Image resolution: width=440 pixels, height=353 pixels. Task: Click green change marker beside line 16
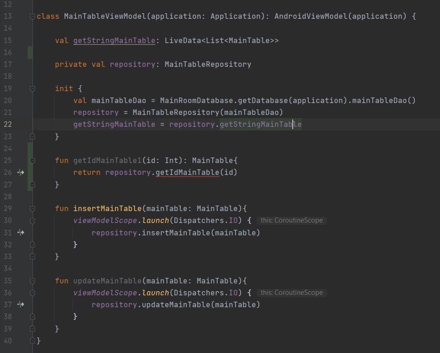30,53
